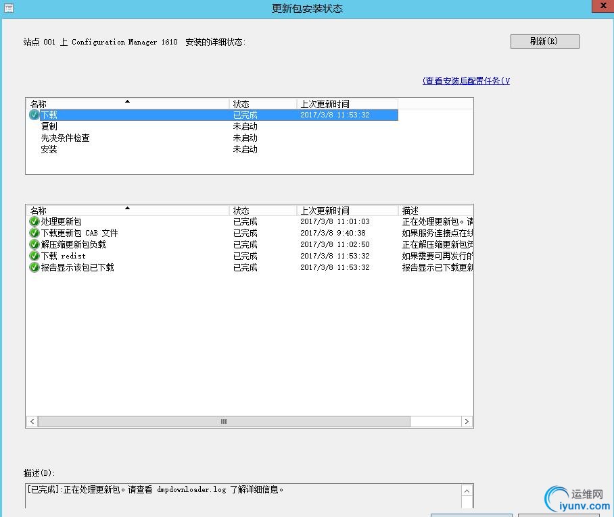Click description text of 解压缩更新包负载 row
This screenshot has height=517, width=614.
(437, 244)
